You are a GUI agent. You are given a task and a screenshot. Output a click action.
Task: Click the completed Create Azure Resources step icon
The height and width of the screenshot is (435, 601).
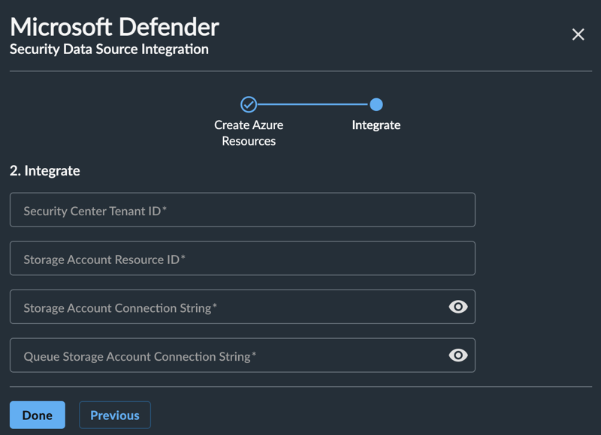[x=249, y=104]
